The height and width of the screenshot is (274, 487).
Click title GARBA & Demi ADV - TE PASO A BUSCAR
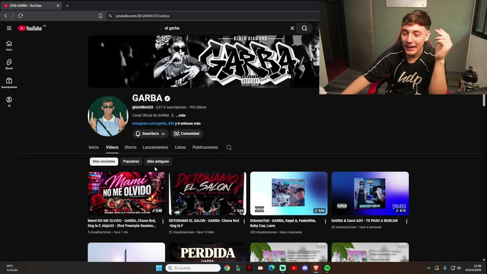point(364,221)
